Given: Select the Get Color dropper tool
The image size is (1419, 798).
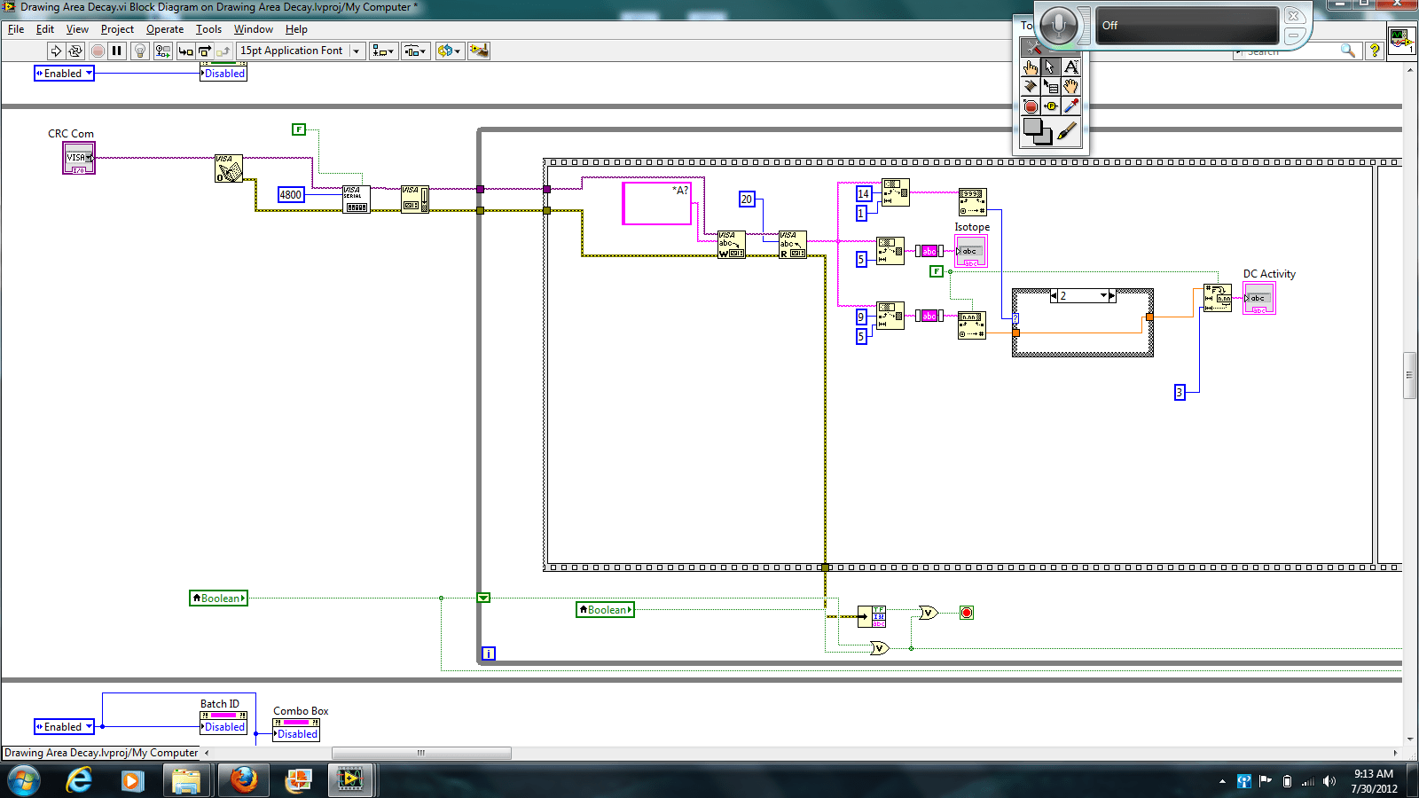Looking at the screenshot, I should (x=1071, y=106).
